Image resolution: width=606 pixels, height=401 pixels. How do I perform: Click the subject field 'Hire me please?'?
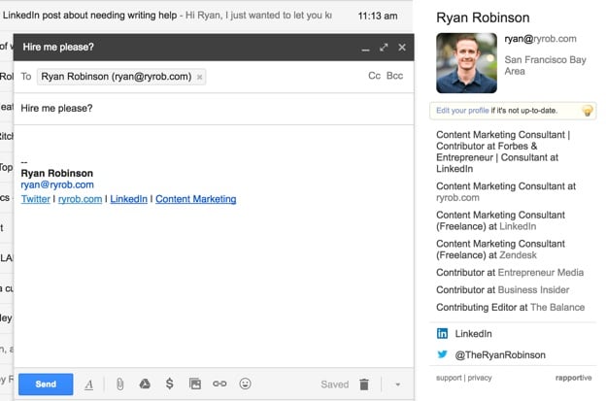tap(194, 108)
